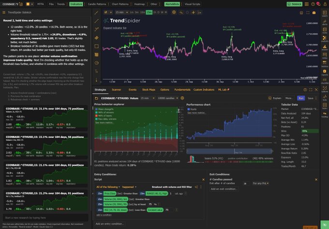The width and height of the screenshot is (329, 229).
Task: Click 'Add an exit condition...'
Action: pyautogui.click(x=224, y=189)
